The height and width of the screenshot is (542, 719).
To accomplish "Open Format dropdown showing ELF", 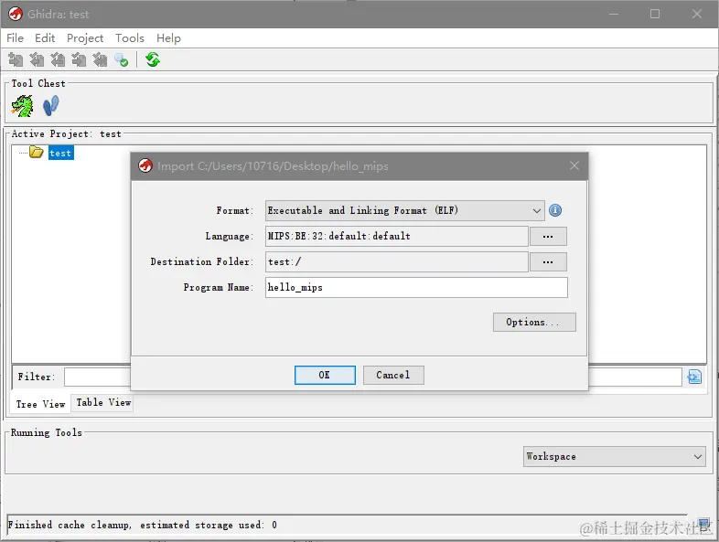I will pyautogui.click(x=405, y=211).
